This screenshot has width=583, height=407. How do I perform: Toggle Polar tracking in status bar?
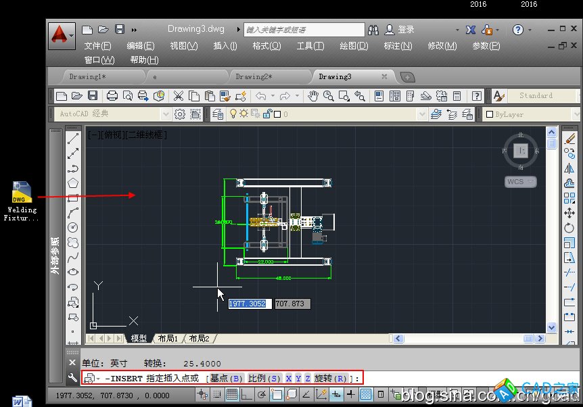pos(261,395)
